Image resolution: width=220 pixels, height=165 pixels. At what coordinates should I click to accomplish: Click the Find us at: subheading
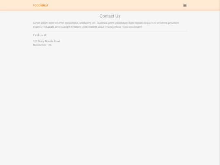pos(40,35)
